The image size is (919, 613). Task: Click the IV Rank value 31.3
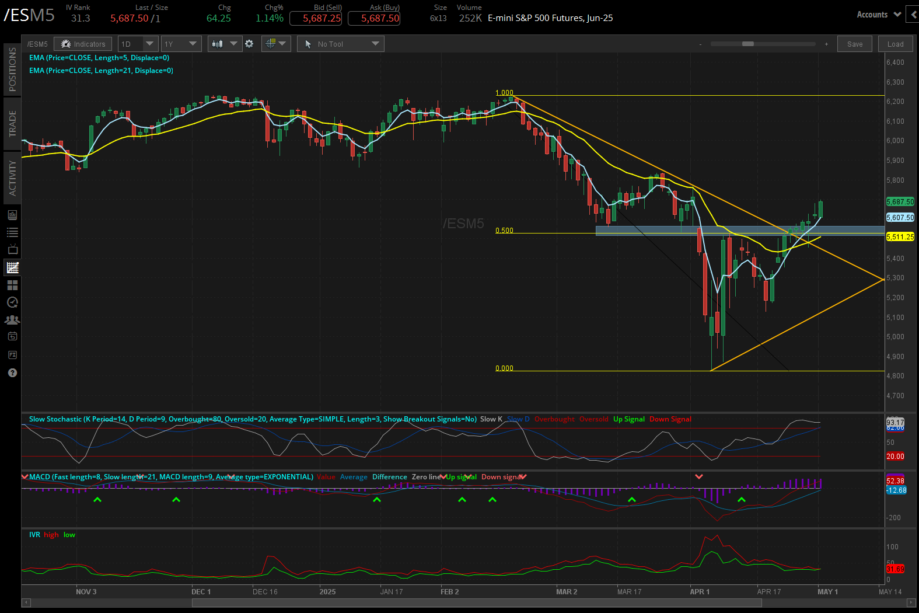[x=81, y=18]
